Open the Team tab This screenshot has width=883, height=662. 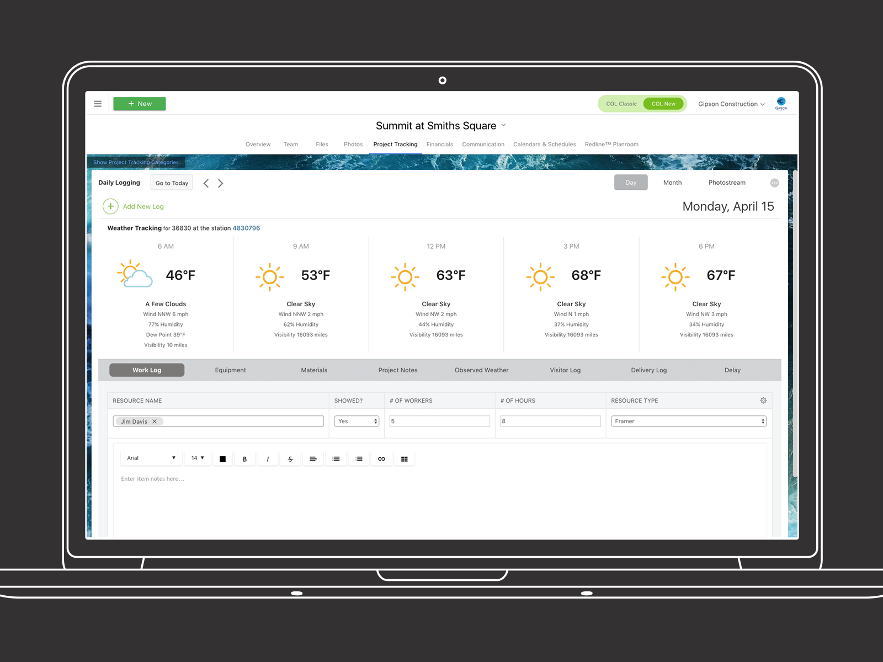coord(291,145)
